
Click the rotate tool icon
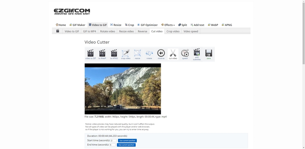pyautogui.click(x=149, y=54)
